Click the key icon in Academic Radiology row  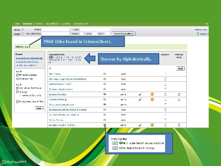105,99
